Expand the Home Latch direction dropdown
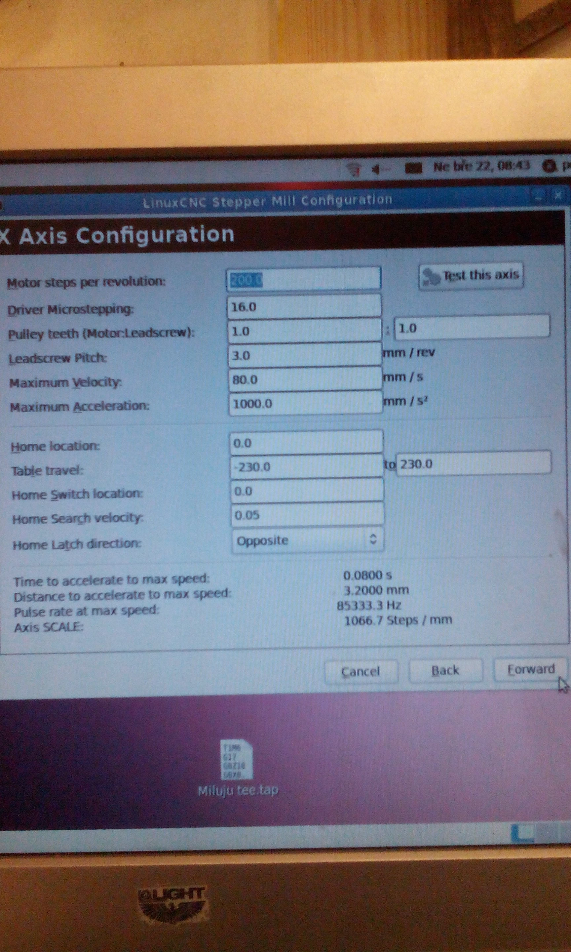571x952 pixels. (307, 540)
